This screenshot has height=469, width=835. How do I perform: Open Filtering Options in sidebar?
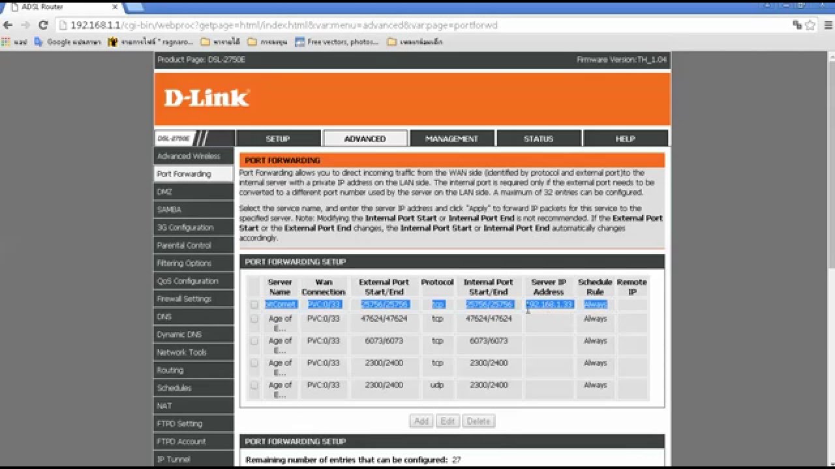194,263
